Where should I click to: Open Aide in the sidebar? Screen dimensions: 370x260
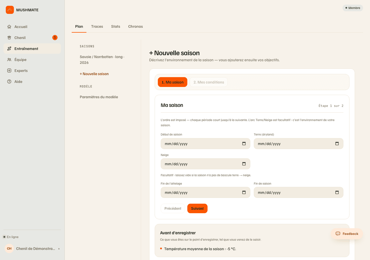coord(32,81)
